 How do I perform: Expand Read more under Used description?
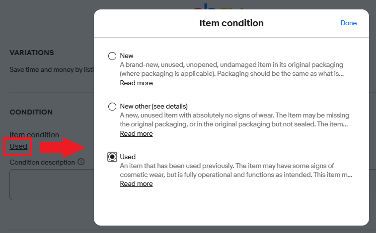(x=136, y=183)
